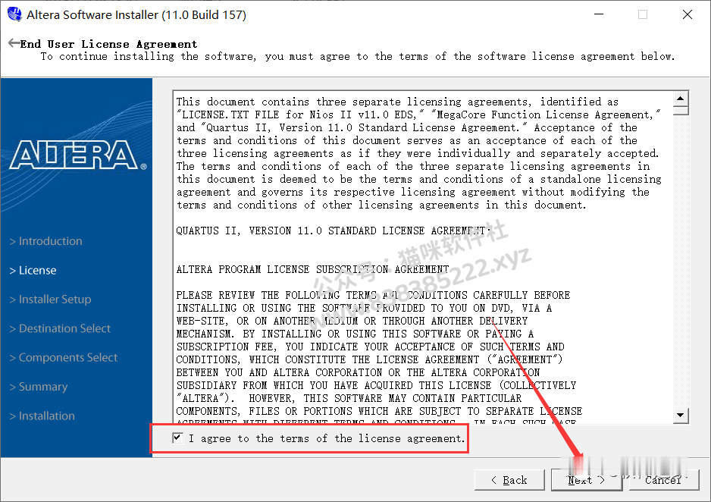This screenshot has height=502, width=711.
Task: Minimize the installer window
Action: [599, 14]
